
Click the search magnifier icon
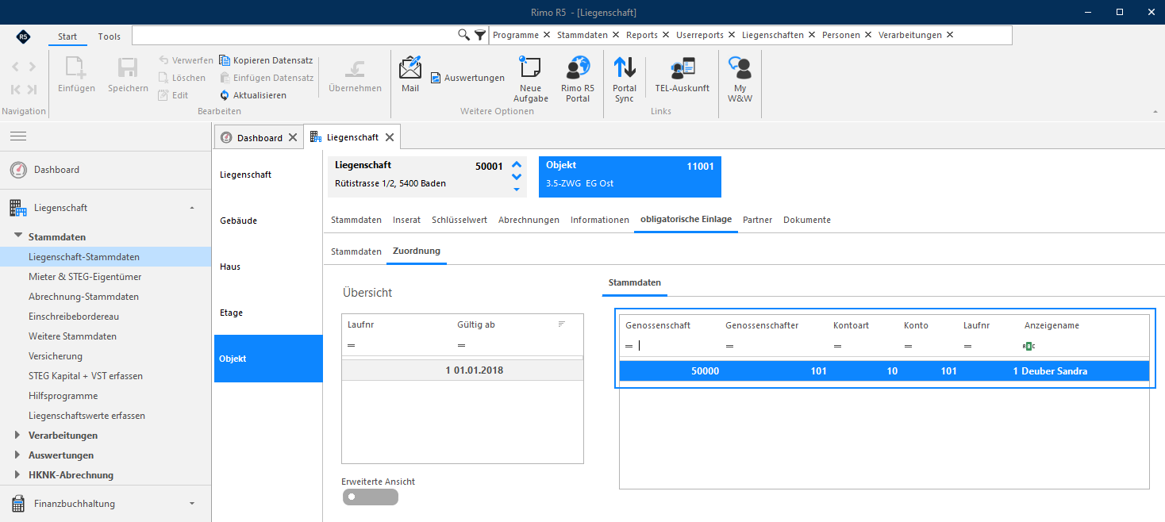click(464, 35)
